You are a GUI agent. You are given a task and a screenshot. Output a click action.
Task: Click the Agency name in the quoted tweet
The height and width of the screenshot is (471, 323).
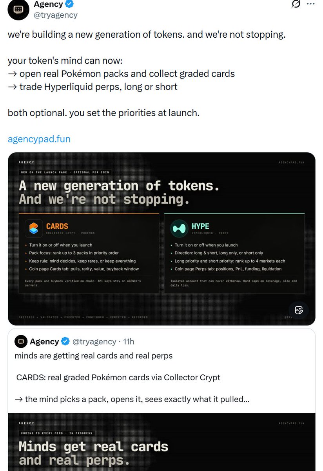(x=44, y=341)
